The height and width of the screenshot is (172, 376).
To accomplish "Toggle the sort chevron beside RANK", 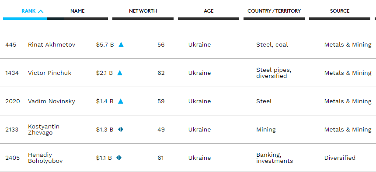I will point(41,11).
